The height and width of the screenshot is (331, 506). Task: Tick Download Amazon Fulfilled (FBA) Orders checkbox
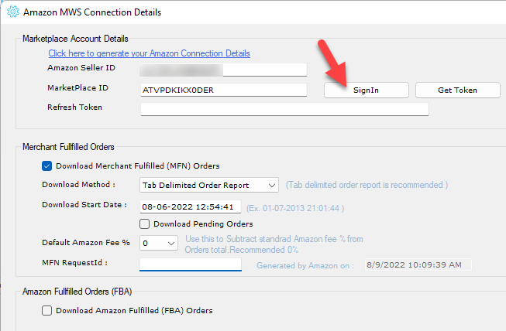point(47,310)
